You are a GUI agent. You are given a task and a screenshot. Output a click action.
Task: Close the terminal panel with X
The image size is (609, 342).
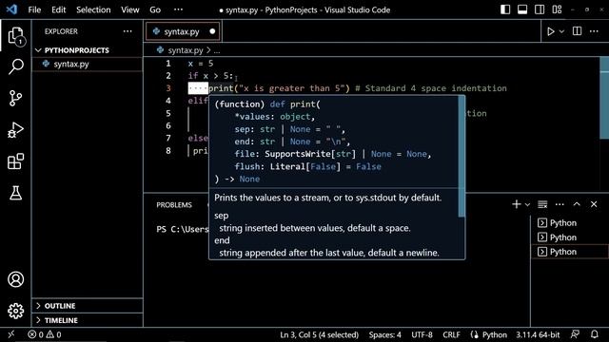(x=594, y=204)
